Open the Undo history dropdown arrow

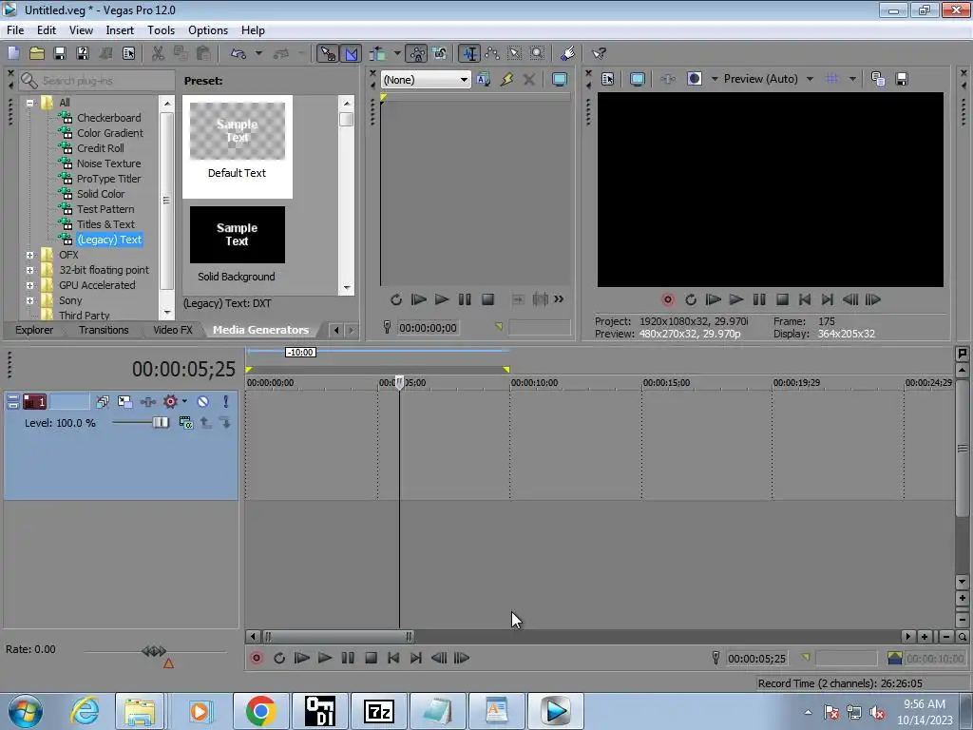(x=258, y=53)
